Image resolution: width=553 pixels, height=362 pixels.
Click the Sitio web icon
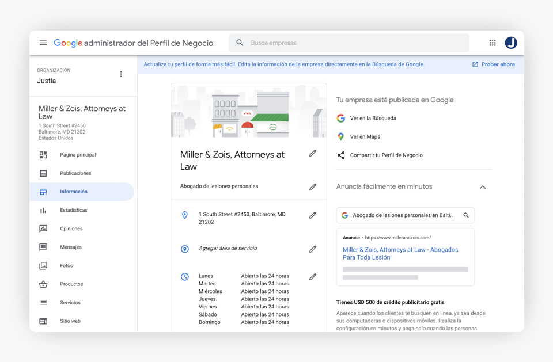(x=43, y=321)
